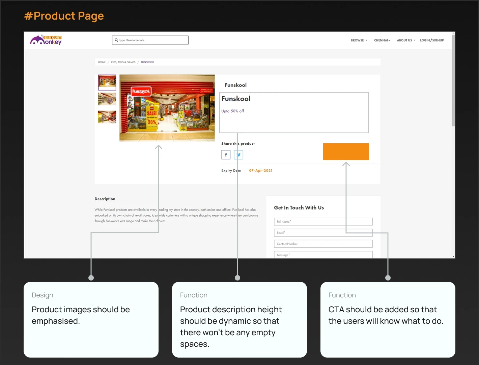Open the LOGIN/SIGNUP link

click(432, 40)
